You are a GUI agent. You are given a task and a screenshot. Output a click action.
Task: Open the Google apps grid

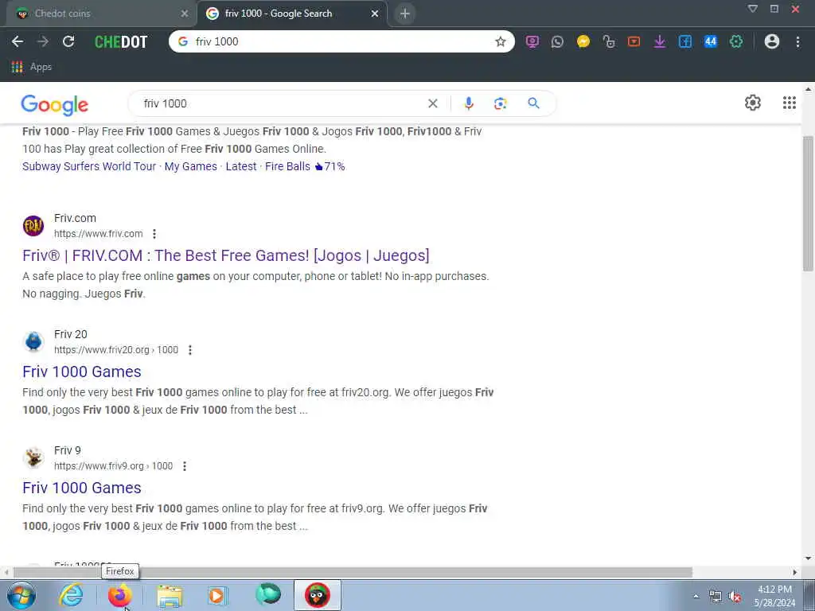click(x=789, y=103)
